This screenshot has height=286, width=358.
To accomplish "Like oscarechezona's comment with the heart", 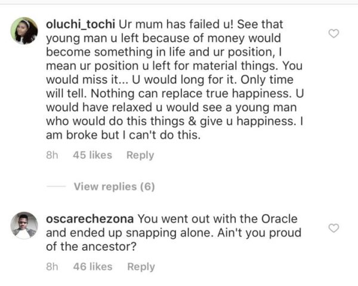I will click(334, 228).
